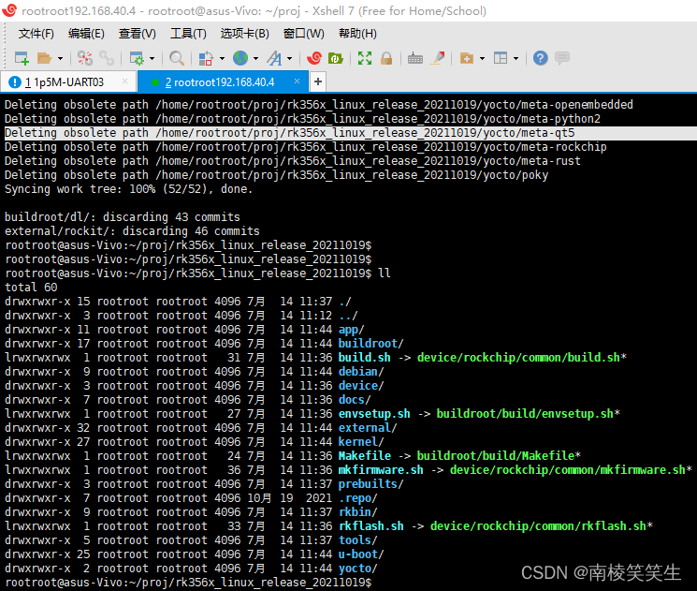This screenshot has height=591, width=697.
Task: Click the encoding globe icon
Action: pos(240,58)
